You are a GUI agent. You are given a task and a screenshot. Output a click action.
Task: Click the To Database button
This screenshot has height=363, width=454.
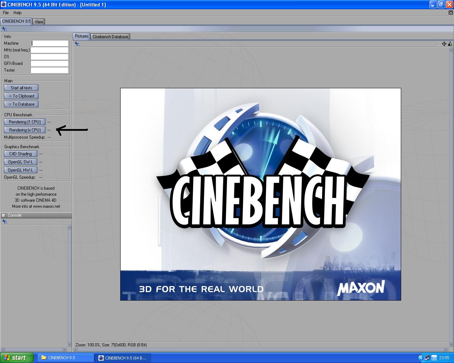21,104
